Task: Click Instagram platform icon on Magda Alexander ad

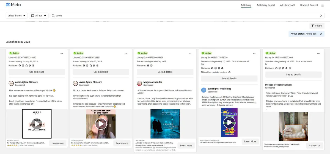Action: coord(151,66)
